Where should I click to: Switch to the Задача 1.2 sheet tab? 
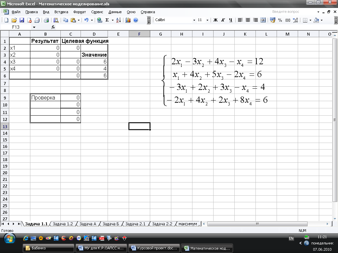(x=63, y=224)
